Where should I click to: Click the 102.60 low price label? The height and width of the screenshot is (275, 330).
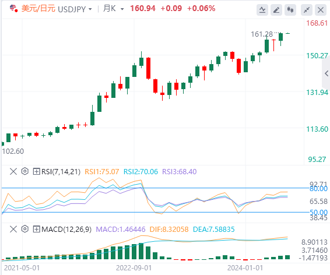tap(13, 151)
